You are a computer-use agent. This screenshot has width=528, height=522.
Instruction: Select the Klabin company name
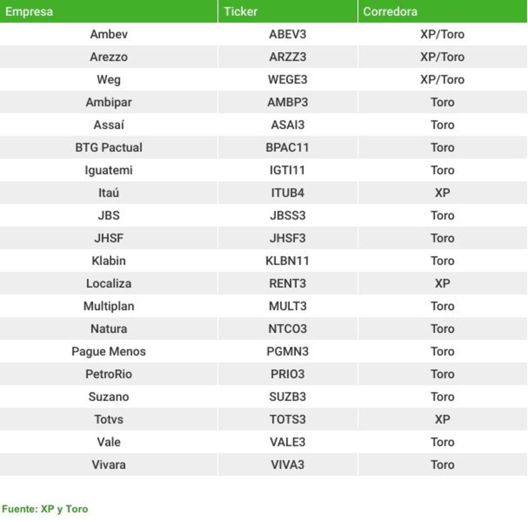tap(108, 260)
